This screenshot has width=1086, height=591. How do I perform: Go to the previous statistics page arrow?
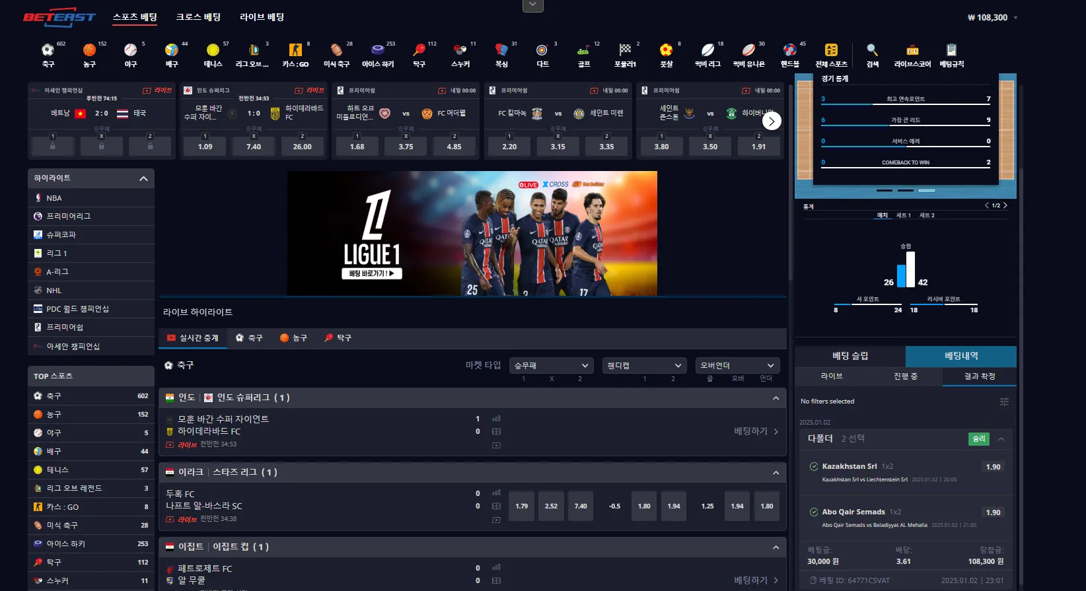tap(987, 205)
